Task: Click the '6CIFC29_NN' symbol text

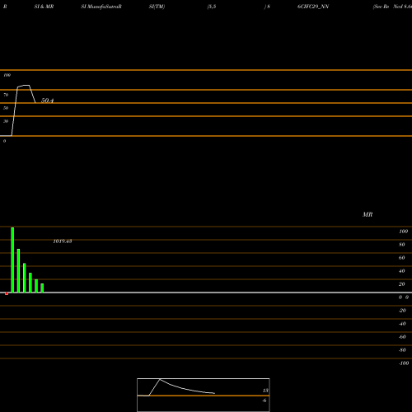Action: click(x=313, y=7)
